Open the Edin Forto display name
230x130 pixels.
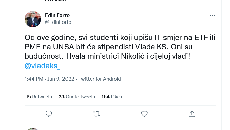tap(57, 15)
